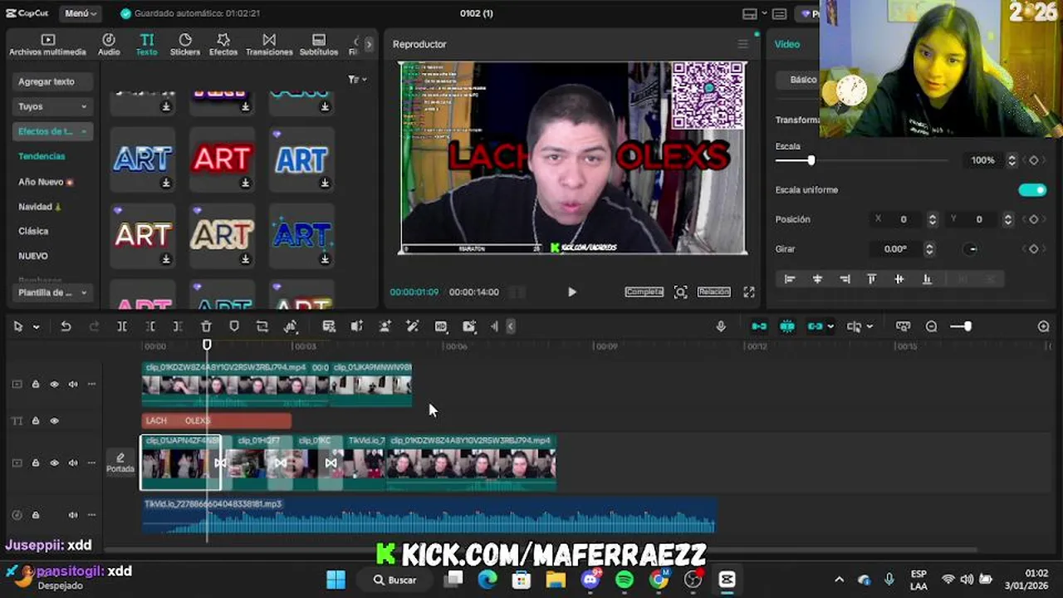This screenshot has width=1063, height=598.
Task: Switch to the Audio tab
Action: tap(109, 45)
